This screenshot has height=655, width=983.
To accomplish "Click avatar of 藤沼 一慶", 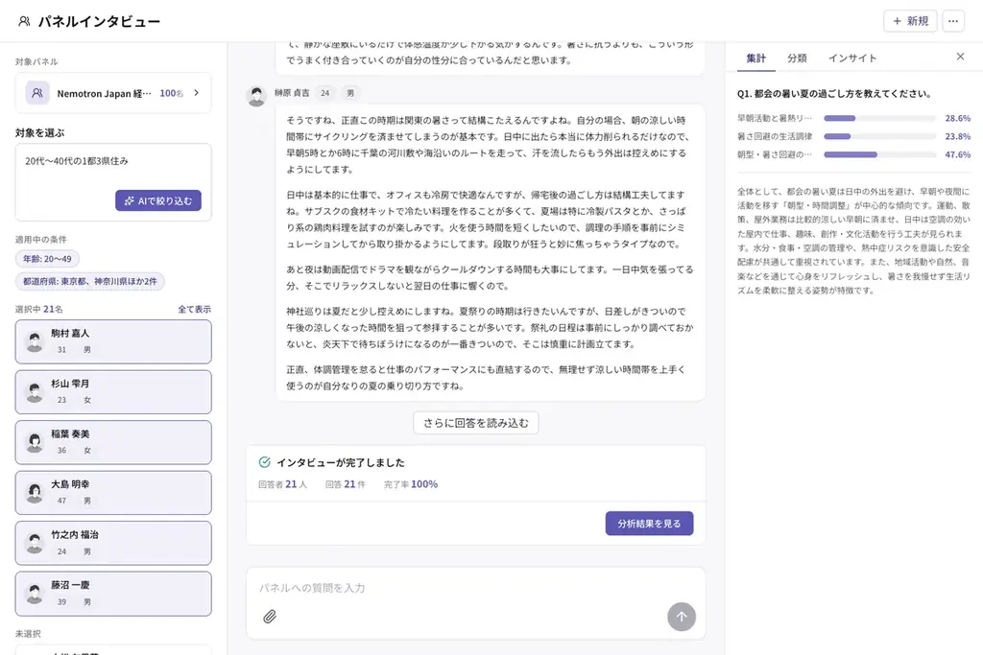I will coord(36,594).
